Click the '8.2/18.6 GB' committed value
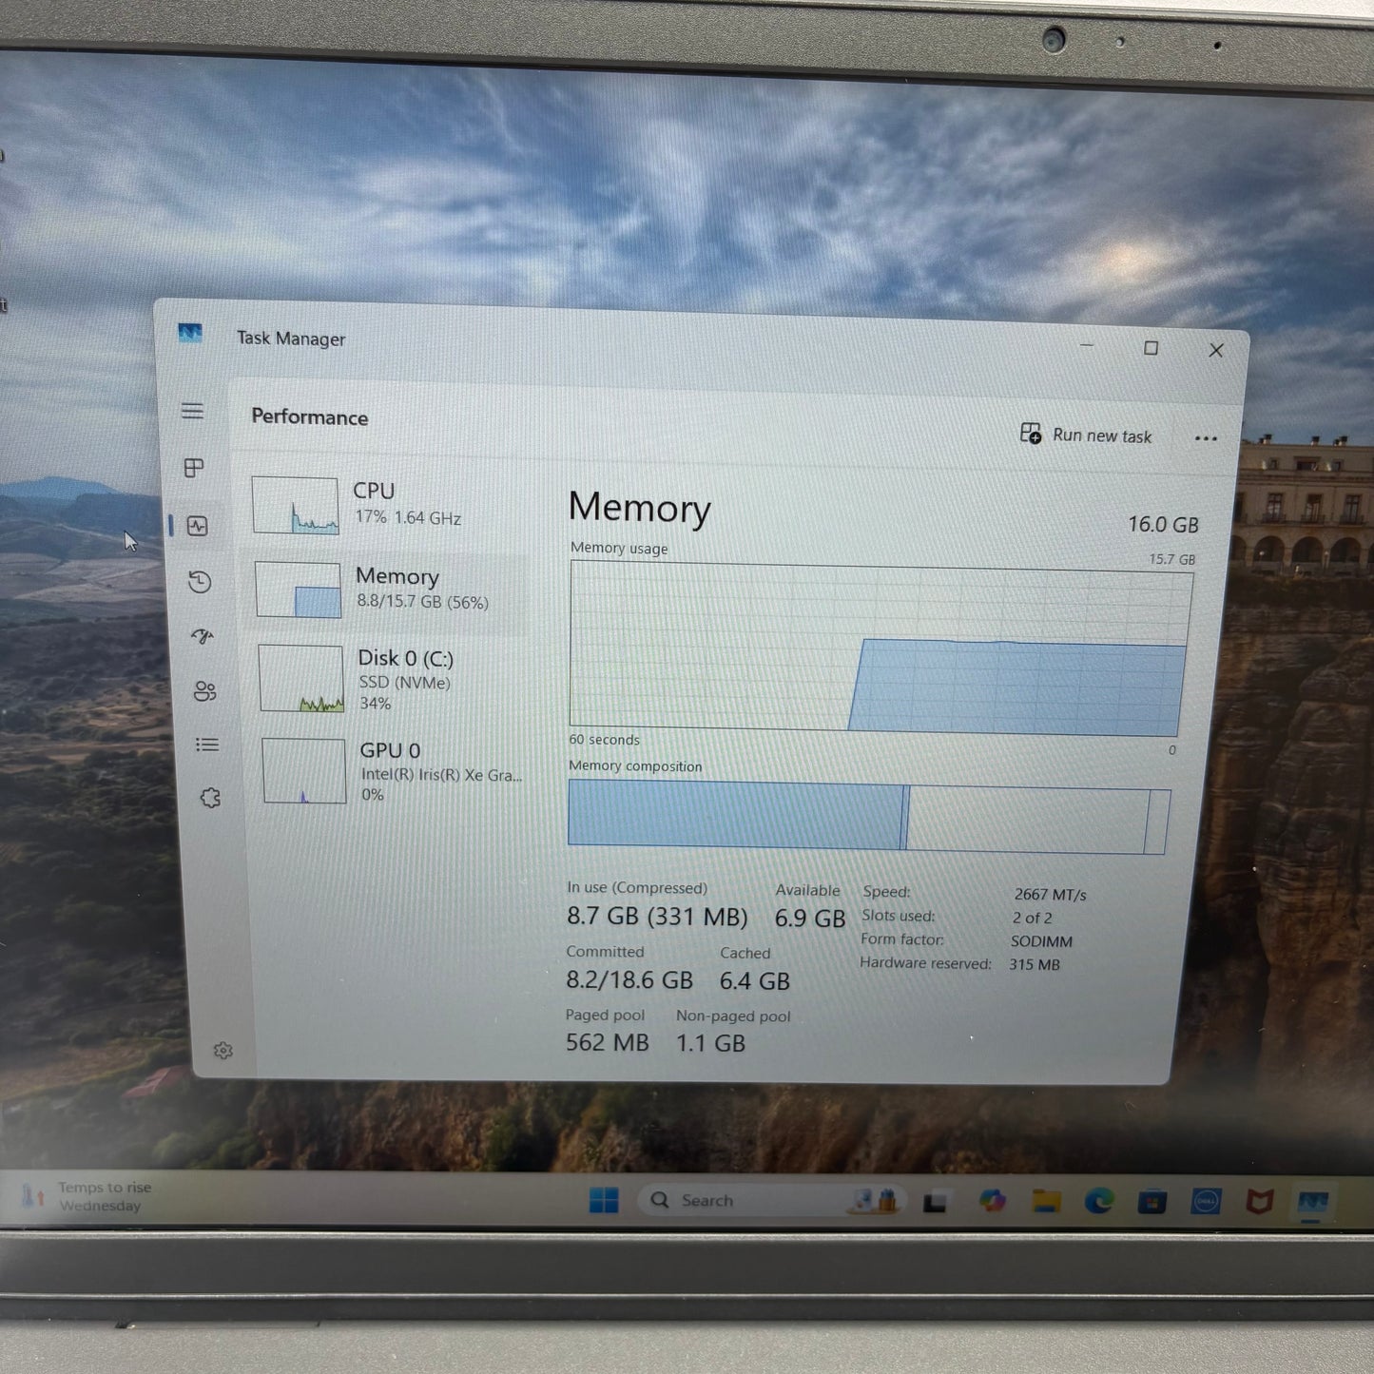 point(629,979)
